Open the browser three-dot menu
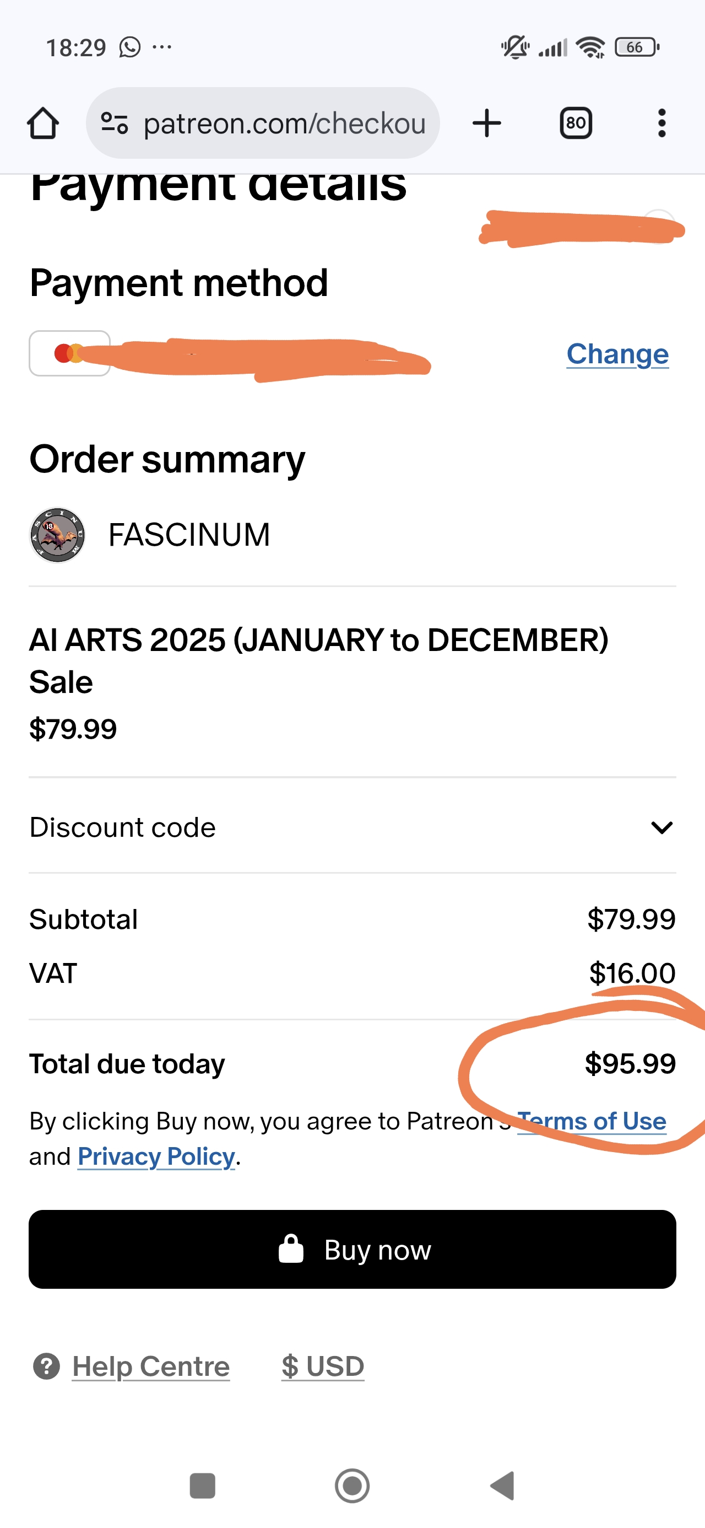 (x=661, y=123)
